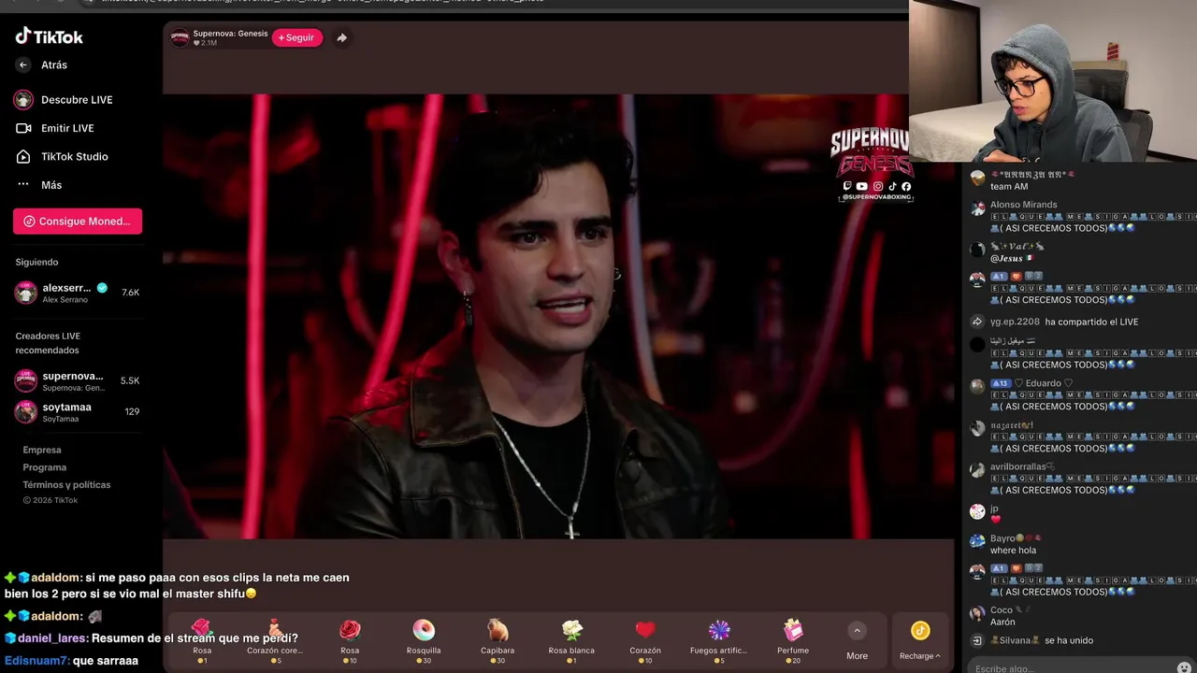1197x673 pixels.
Task: Click the TikTok logo
Action: [x=50, y=36]
